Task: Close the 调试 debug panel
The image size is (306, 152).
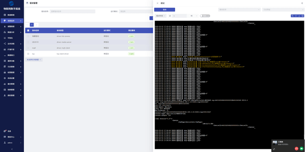Action: coord(157,3)
